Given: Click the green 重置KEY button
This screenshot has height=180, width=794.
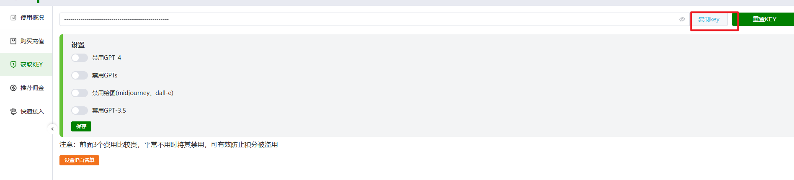Looking at the screenshot, I should point(764,19).
